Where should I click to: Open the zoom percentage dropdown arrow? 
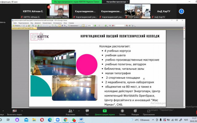pyautogui.click(x=93, y=26)
